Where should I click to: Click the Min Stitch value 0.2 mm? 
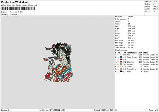(x=131, y=43)
